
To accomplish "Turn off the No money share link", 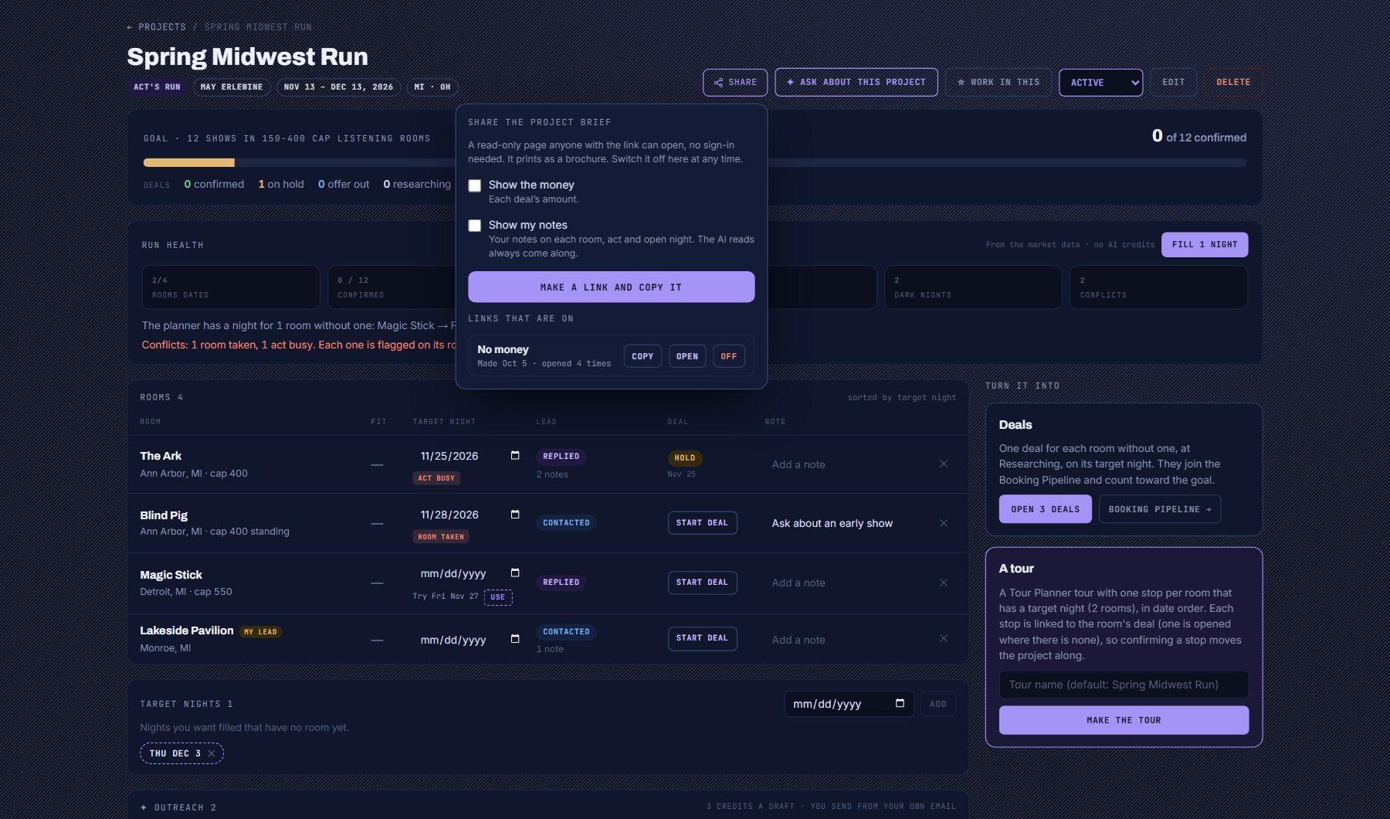I will click(x=729, y=356).
